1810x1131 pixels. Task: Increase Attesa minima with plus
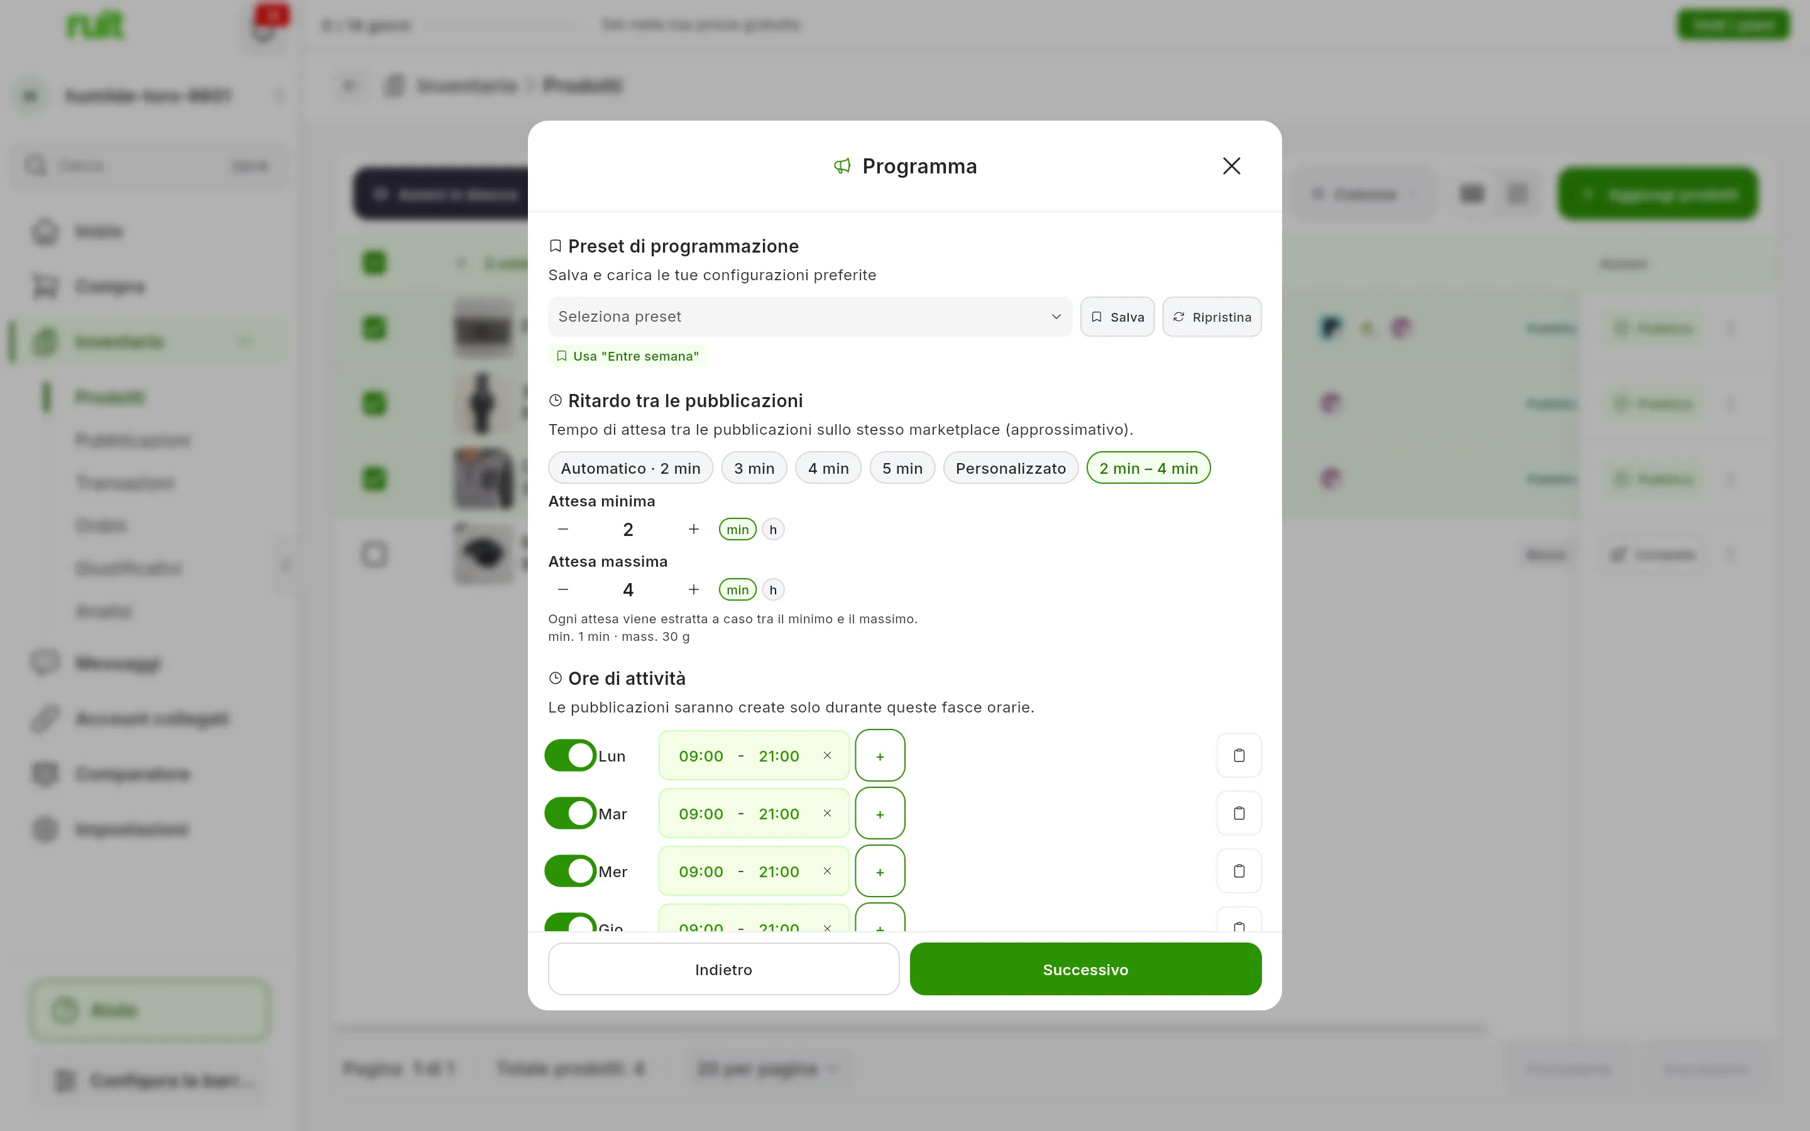pos(693,530)
